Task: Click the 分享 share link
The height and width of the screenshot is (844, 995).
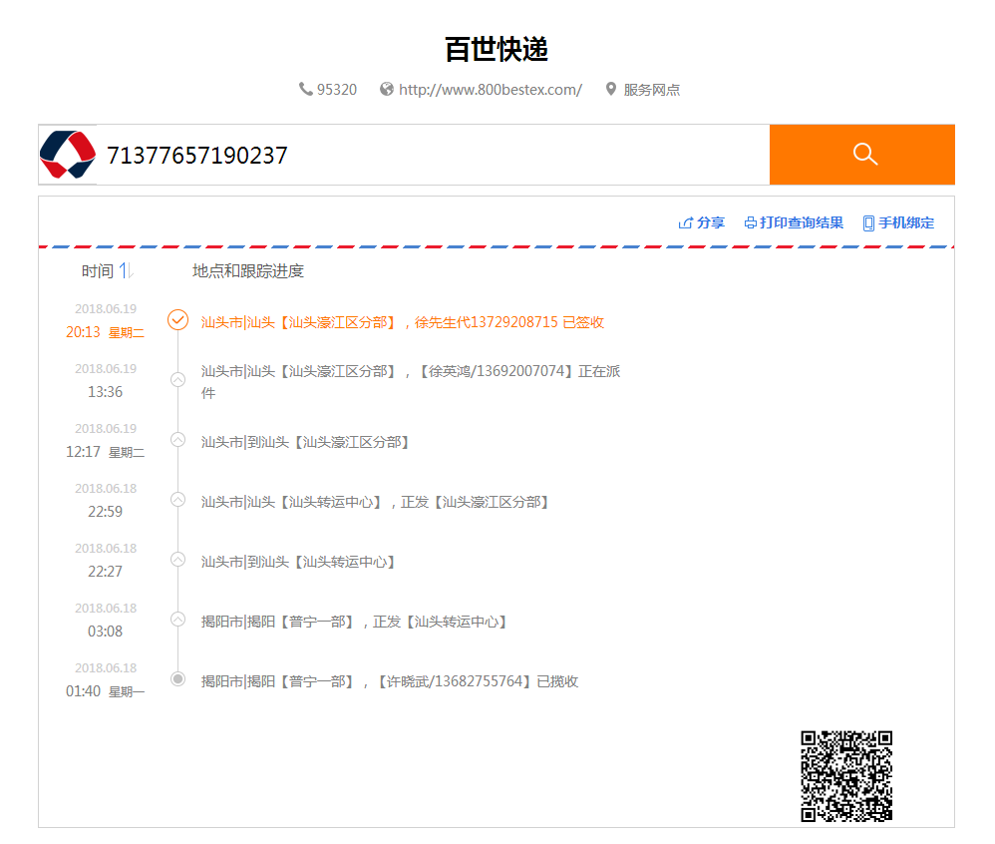Action: 710,222
